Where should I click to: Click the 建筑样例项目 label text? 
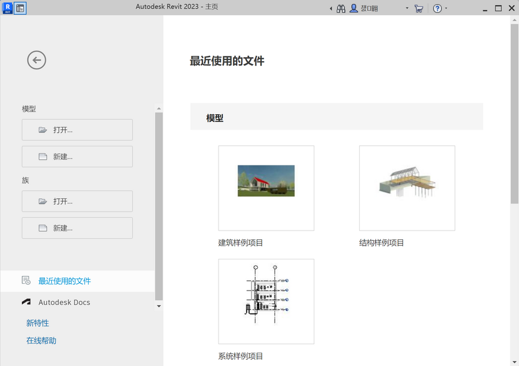tap(240, 243)
